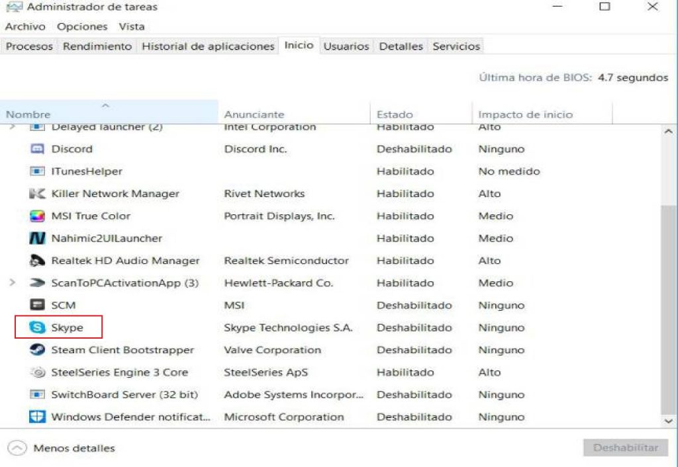The image size is (678, 467).
Task: Click the Skype application icon
Action: point(37,327)
